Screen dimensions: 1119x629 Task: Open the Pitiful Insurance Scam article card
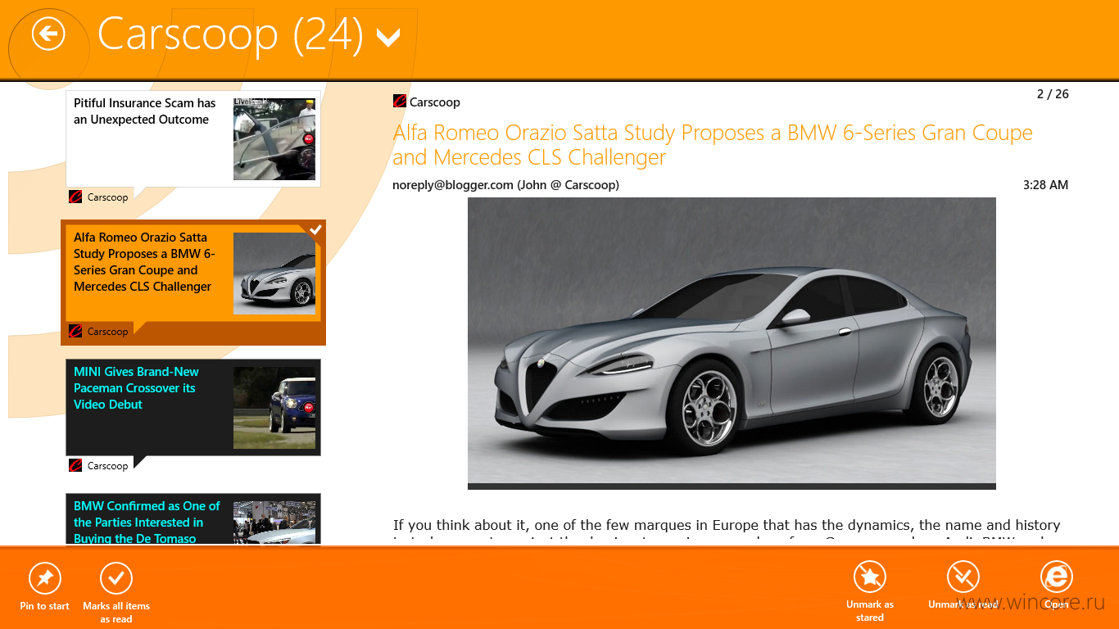(193, 138)
